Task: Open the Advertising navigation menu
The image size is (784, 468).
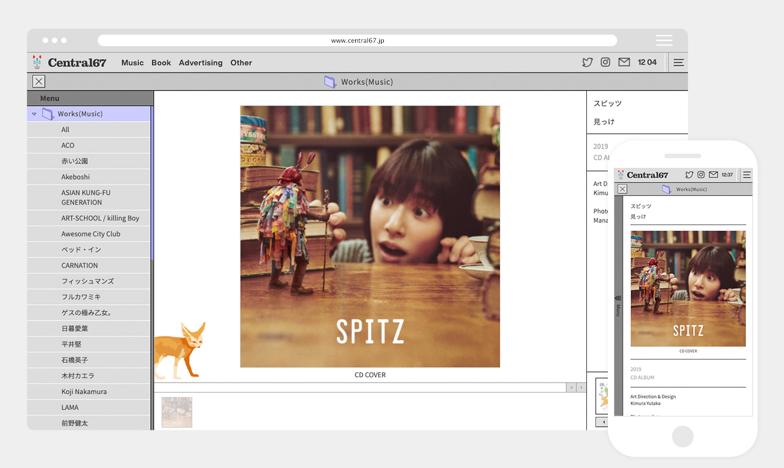Action: [x=201, y=63]
